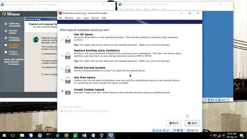
Task: Open Machine menu in Windows Server 2003 window
Action: [x=11, y=9]
